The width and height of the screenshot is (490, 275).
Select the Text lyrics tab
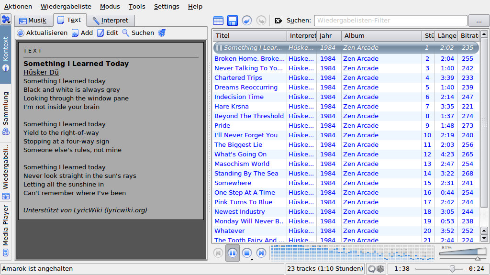pyautogui.click(x=70, y=20)
